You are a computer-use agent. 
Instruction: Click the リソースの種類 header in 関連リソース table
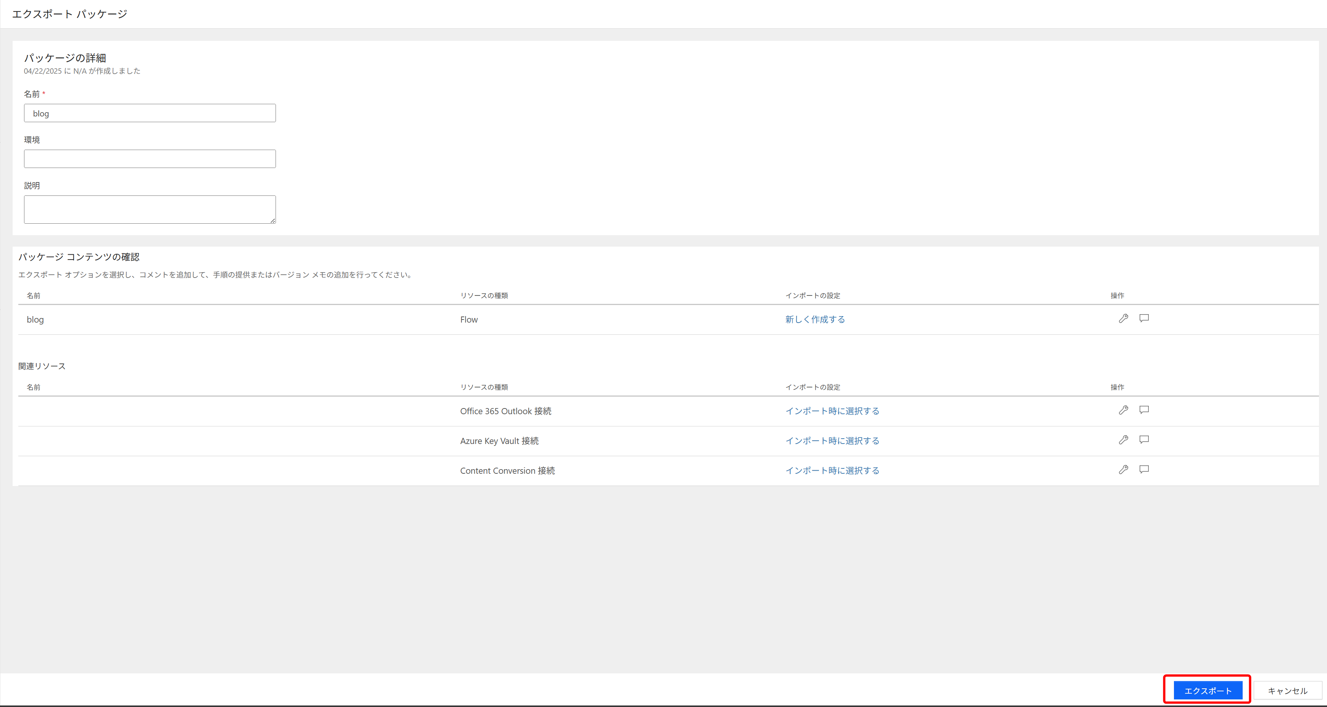[484, 387]
